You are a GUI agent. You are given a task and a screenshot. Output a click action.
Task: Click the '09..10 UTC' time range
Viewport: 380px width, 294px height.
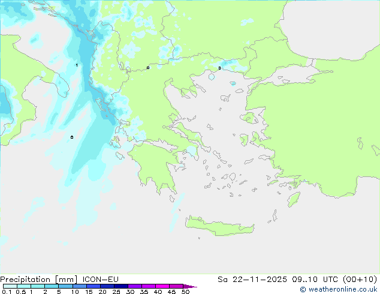(315, 280)
